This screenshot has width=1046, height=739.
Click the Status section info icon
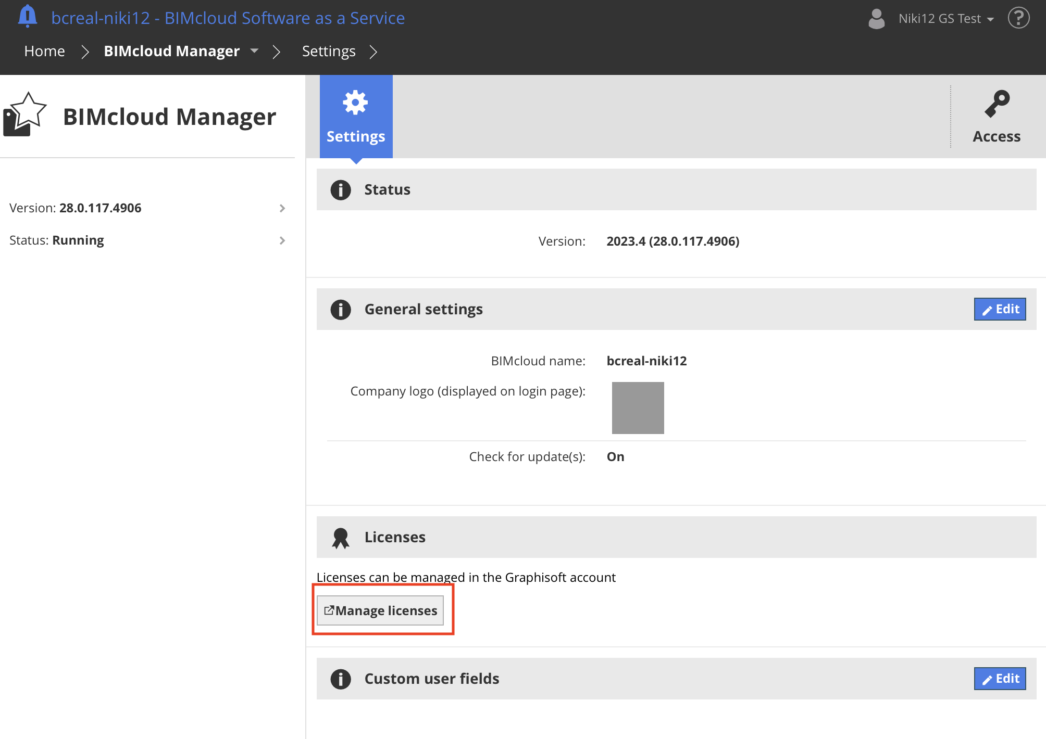pos(341,190)
